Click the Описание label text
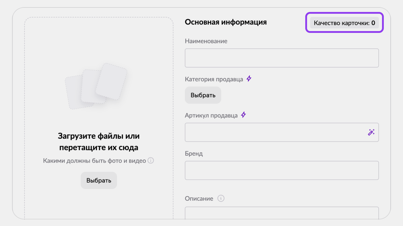The height and width of the screenshot is (226, 403). (x=199, y=199)
